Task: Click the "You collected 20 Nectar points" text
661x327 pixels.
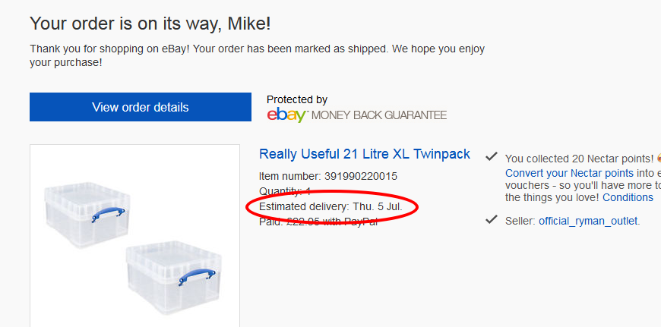Action: [x=579, y=159]
